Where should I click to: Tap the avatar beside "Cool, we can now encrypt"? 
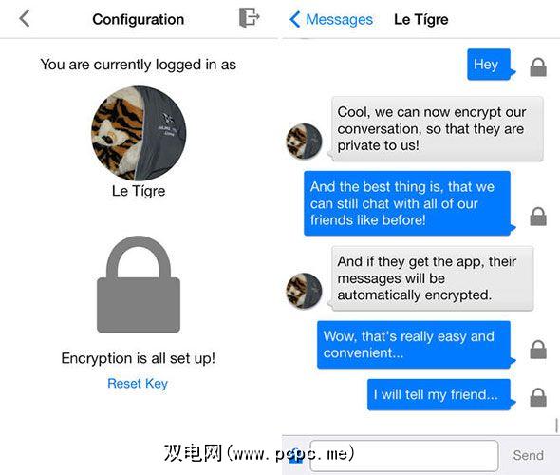pyautogui.click(x=304, y=142)
